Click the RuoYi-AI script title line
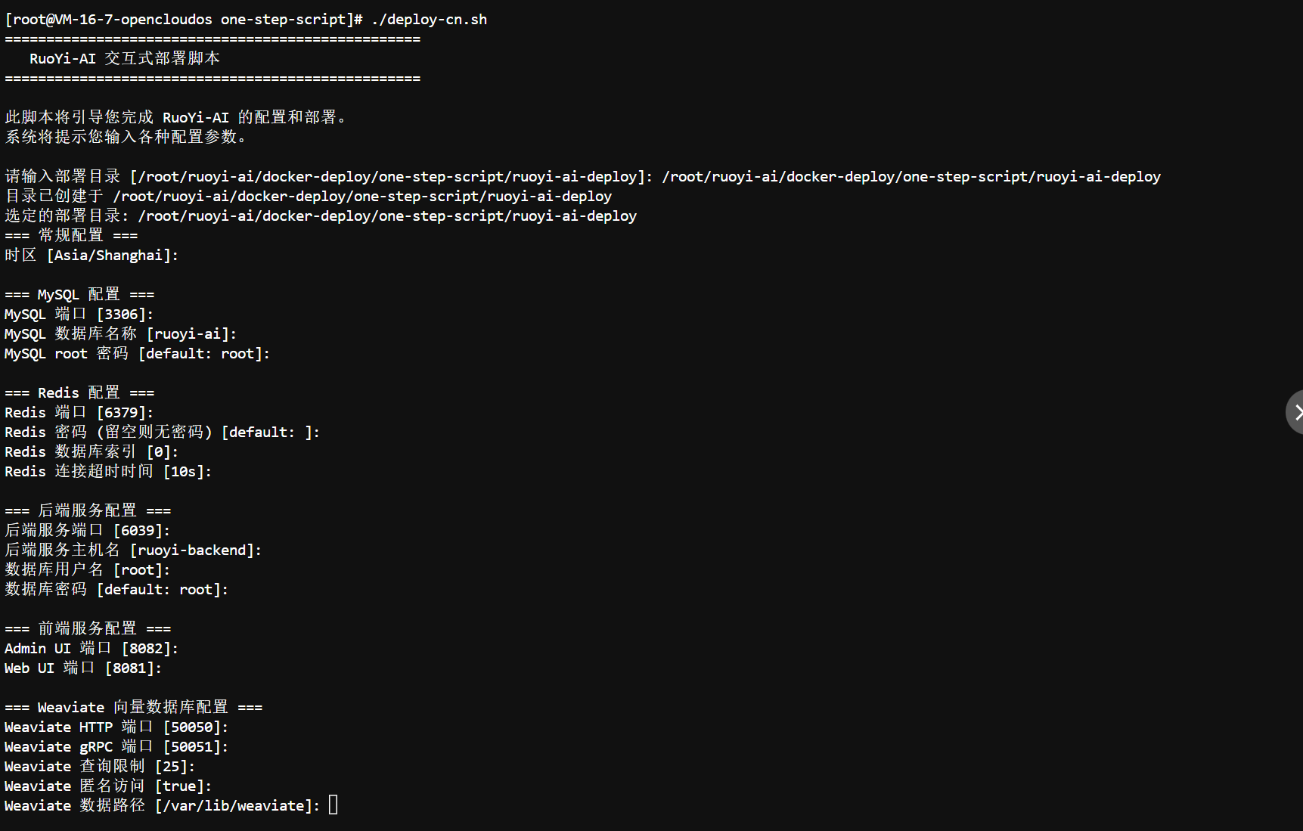Image resolution: width=1303 pixels, height=831 pixels. (125, 59)
